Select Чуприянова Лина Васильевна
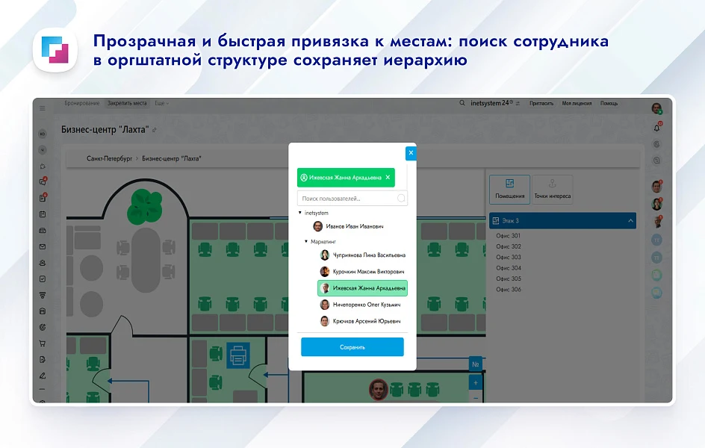Viewport: 705px width, 448px height. [x=362, y=255]
